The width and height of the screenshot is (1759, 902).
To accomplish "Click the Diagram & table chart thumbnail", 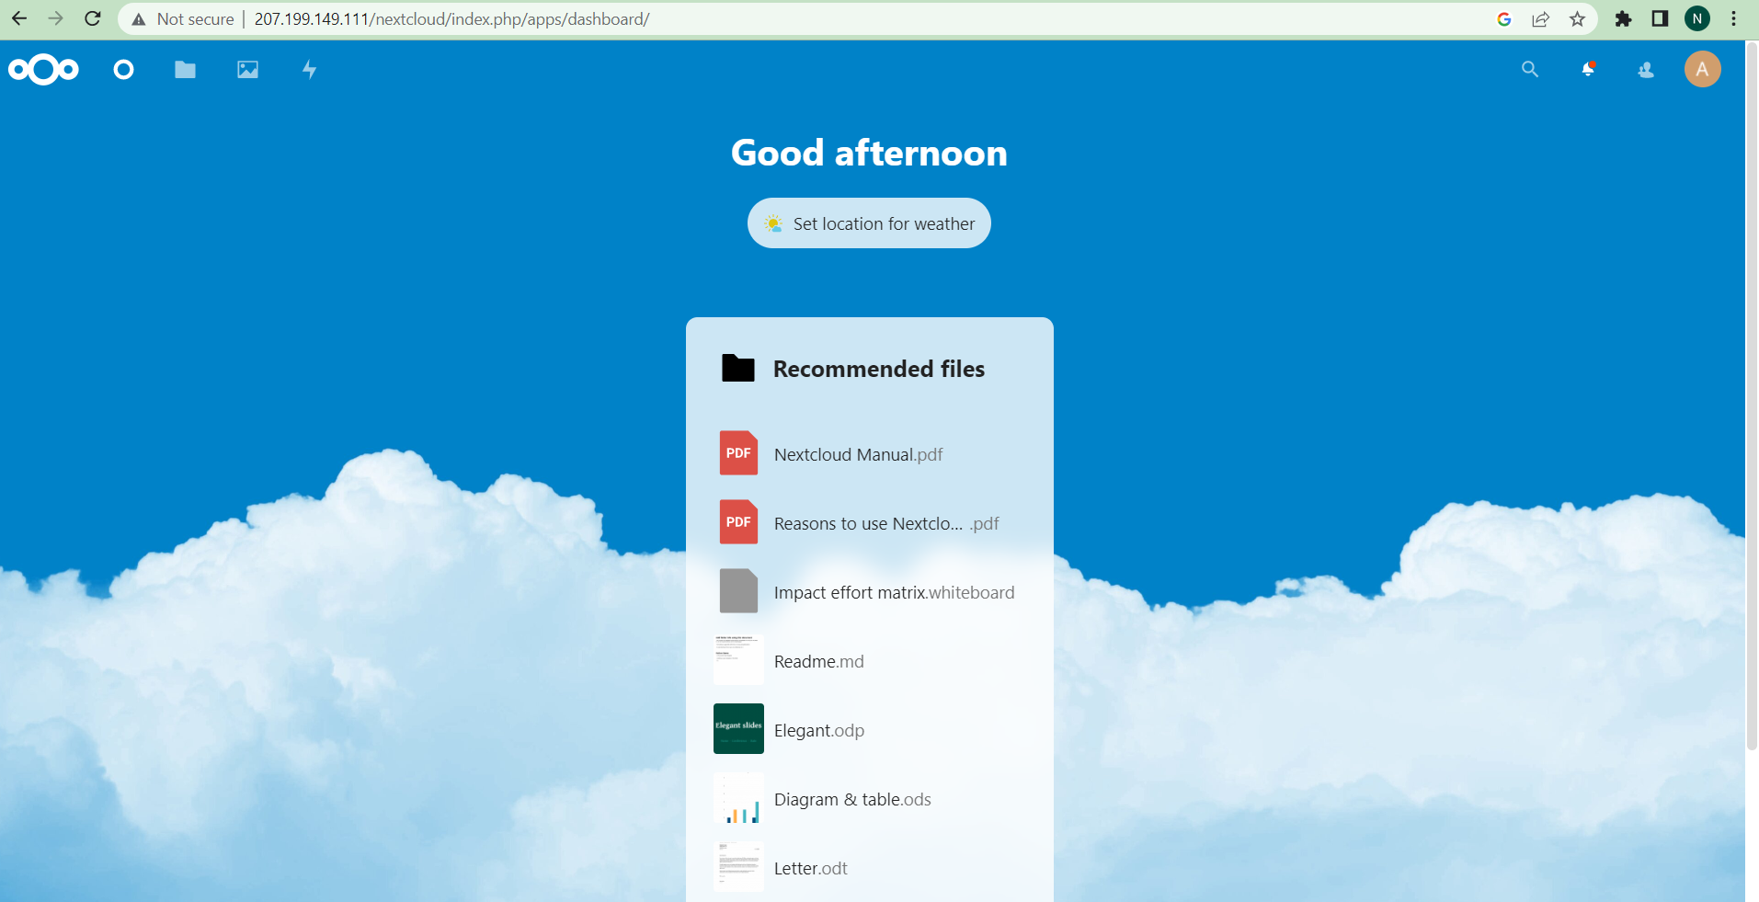I will pos(738,798).
